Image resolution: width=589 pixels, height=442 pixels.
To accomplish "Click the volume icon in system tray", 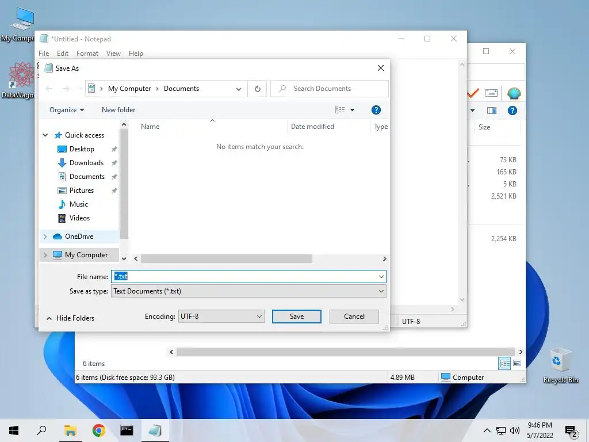I will pos(515,430).
